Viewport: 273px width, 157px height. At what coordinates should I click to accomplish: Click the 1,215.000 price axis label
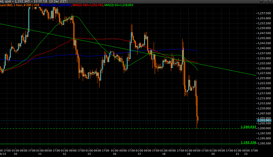(264, 99)
